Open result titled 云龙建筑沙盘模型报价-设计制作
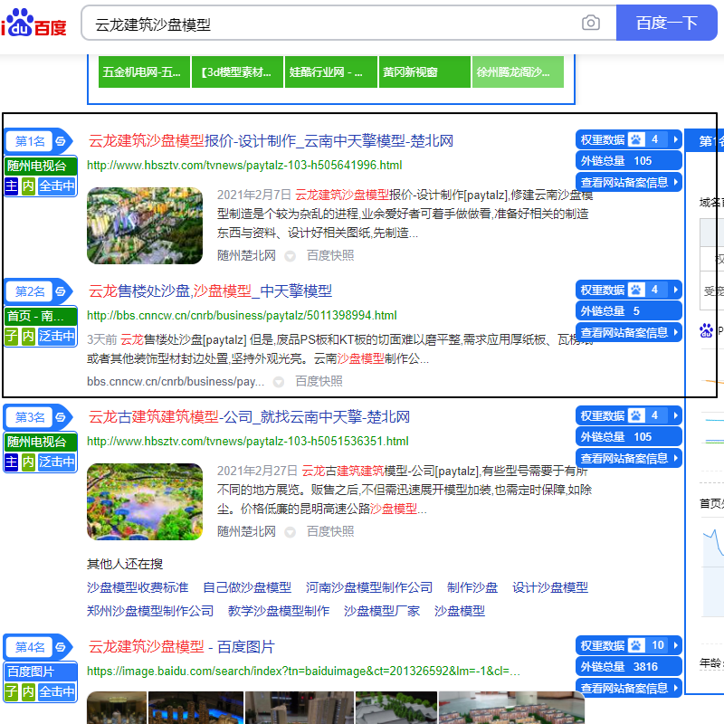 coord(271,141)
